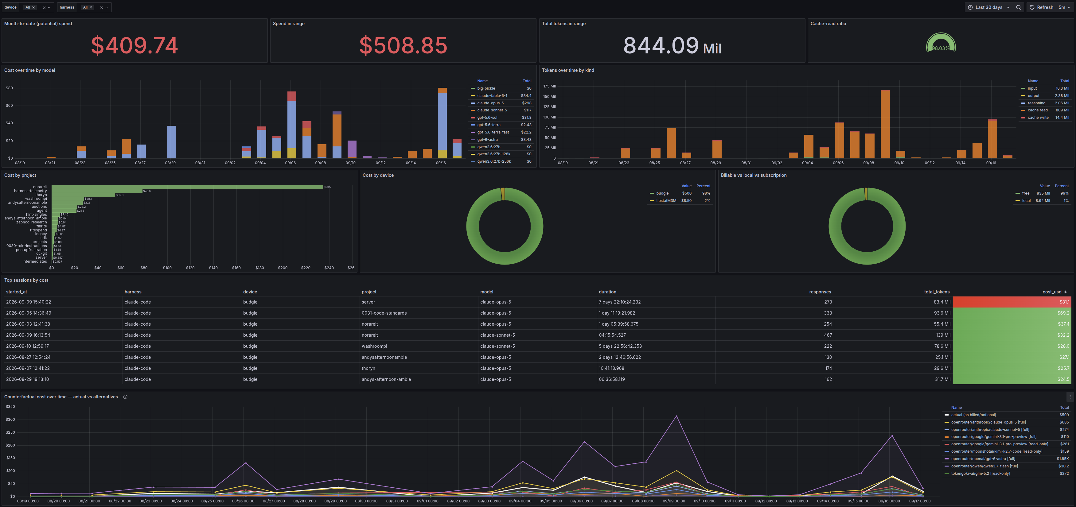The image size is (1076, 507).
Task: Toggle "free" in Billable vs local legend
Action: [1025, 193]
